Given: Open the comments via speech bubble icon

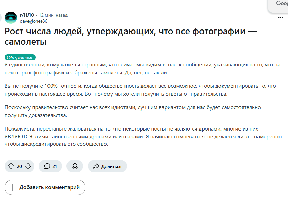Looking at the screenshot, I should [x=47, y=166].
